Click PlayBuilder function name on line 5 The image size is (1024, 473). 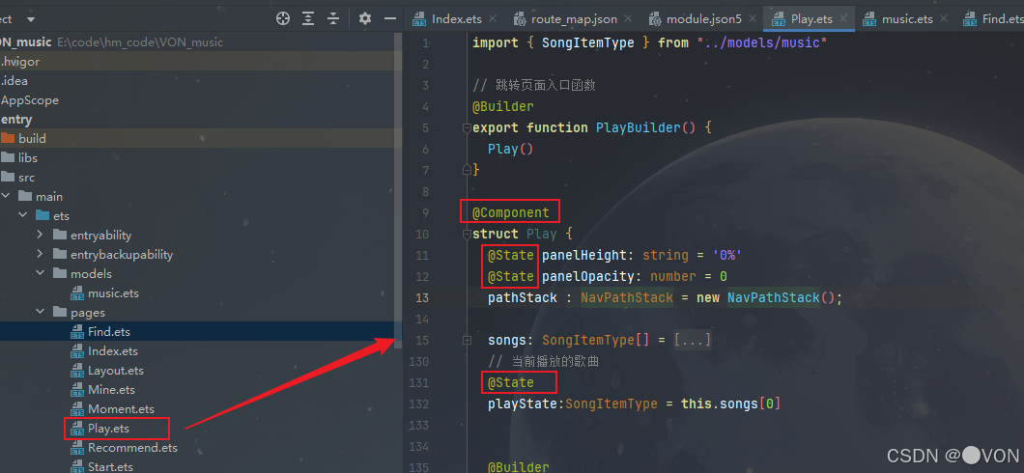click(638, 127)
